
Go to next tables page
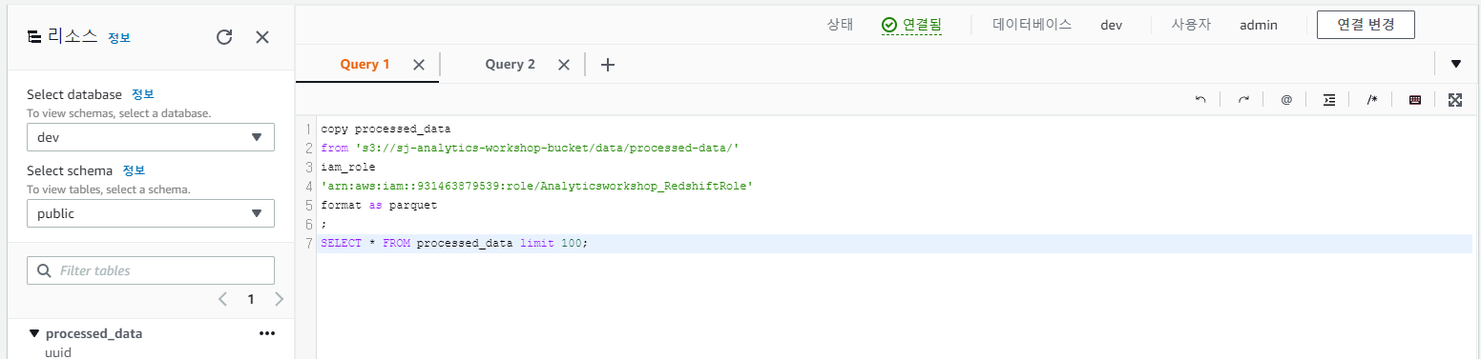[279, 299]
